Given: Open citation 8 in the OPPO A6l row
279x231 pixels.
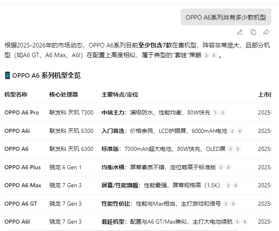Looking at the screenshot, I should [244, 222].
